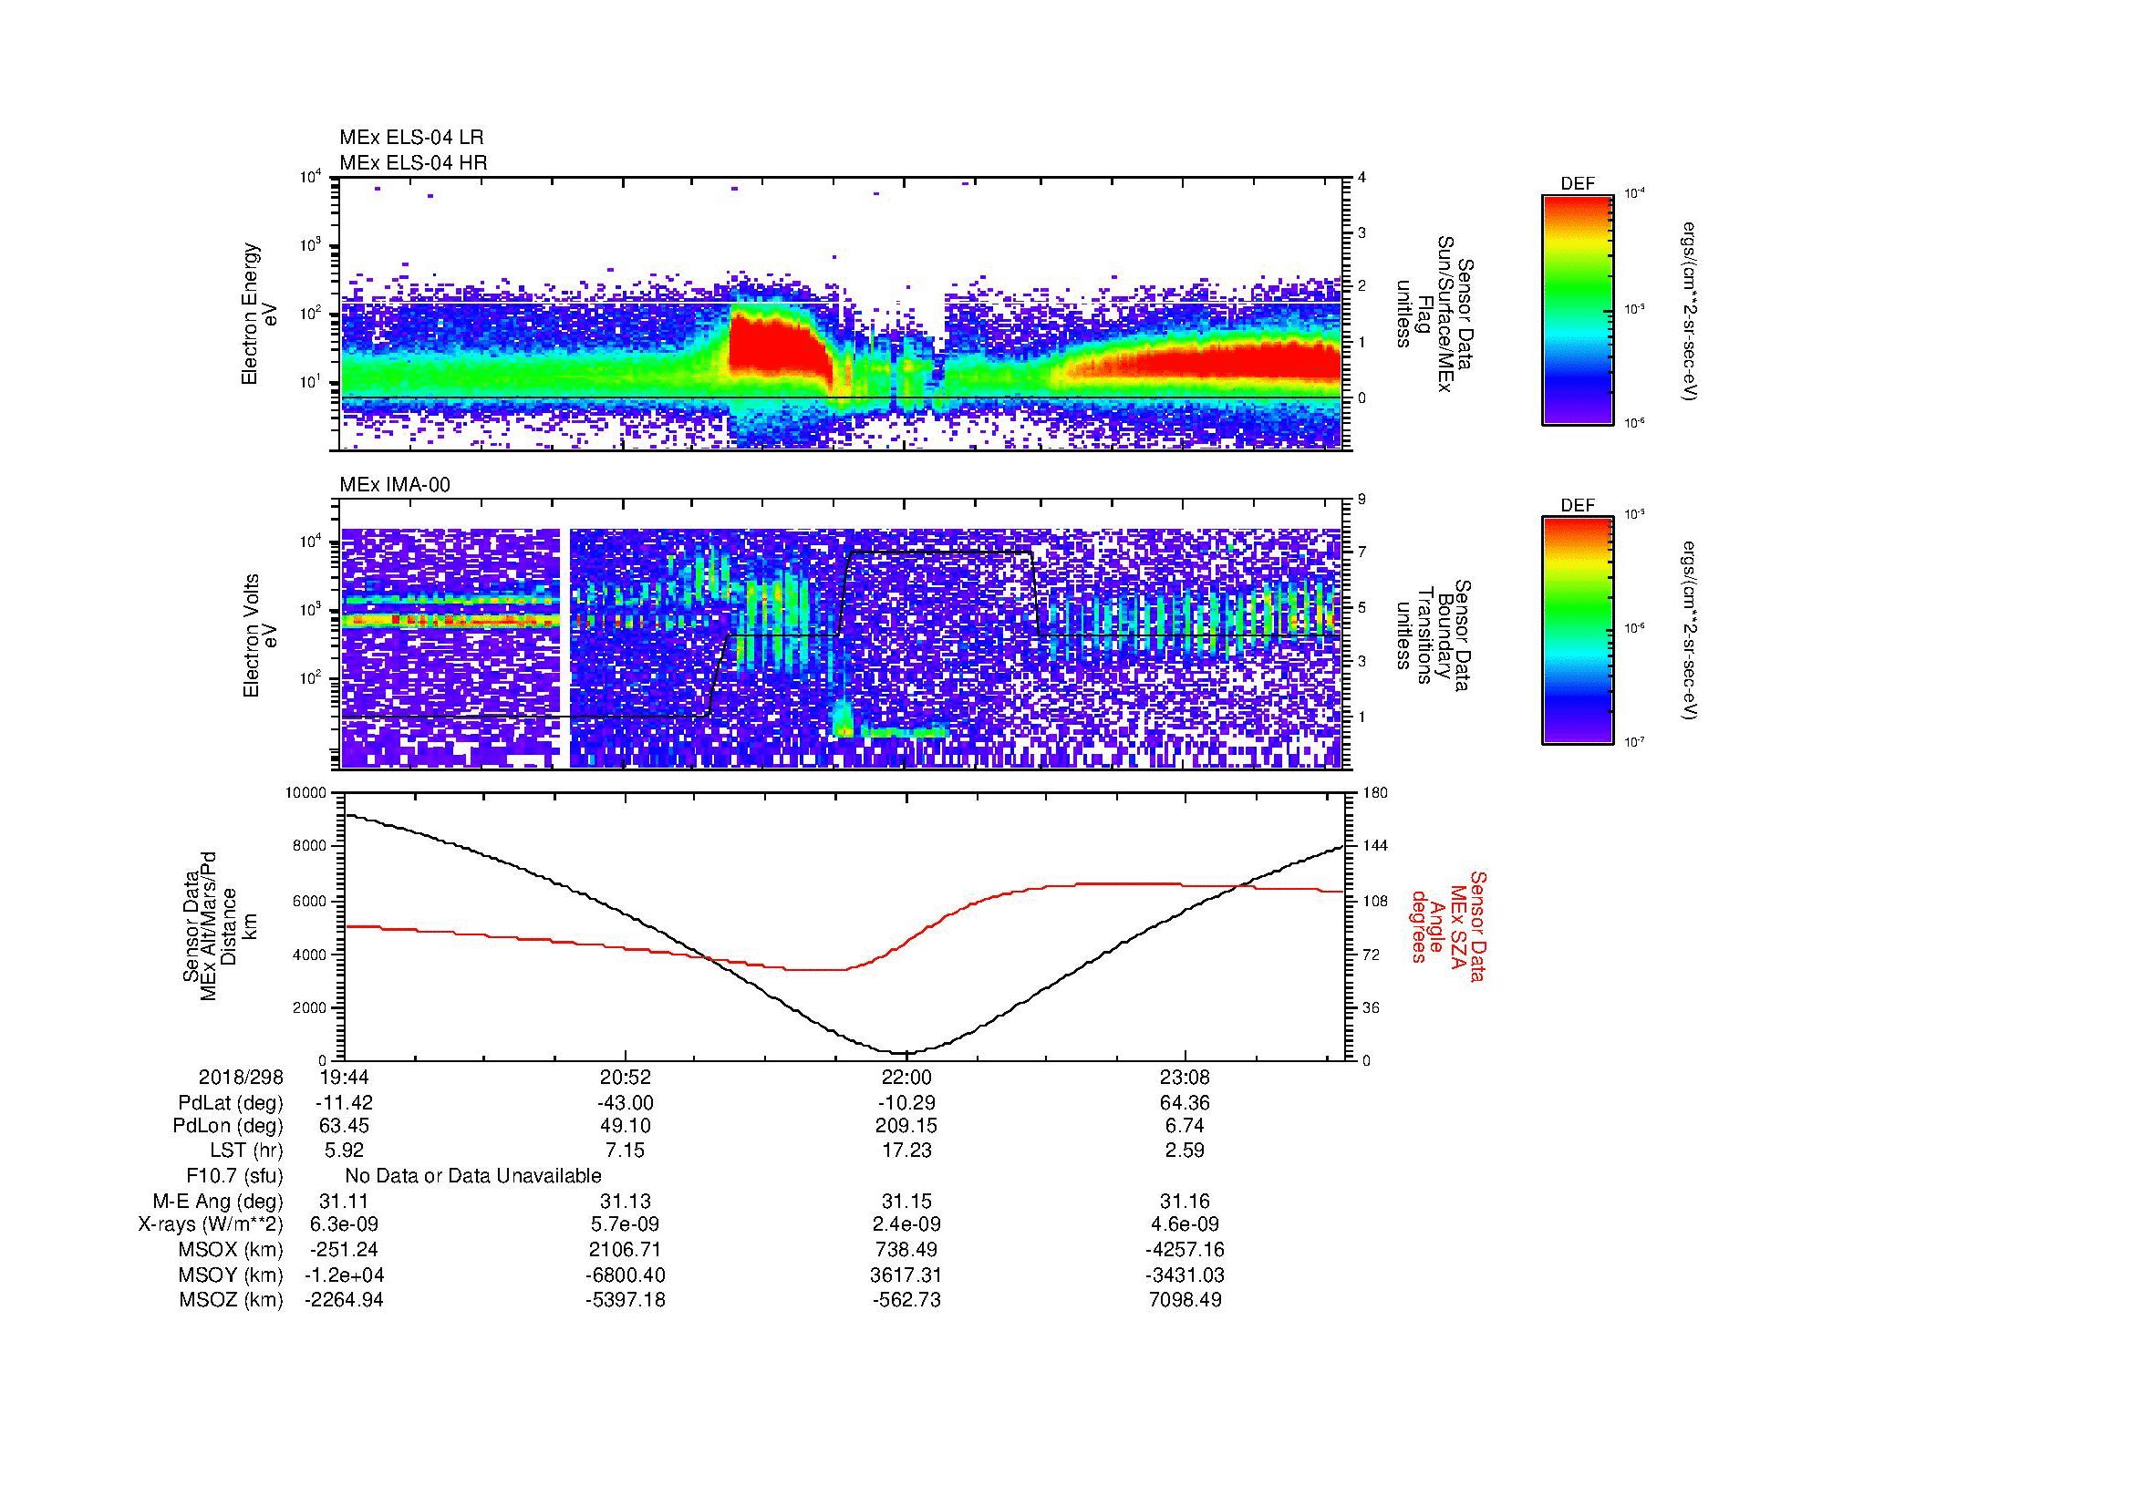Click the time tick label '19:44'
Viewport: 2133px width, 1507px height.
click(x=344, y=1077)
